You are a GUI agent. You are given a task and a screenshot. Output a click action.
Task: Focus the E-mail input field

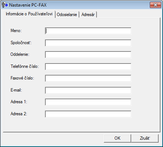[88, 90]
